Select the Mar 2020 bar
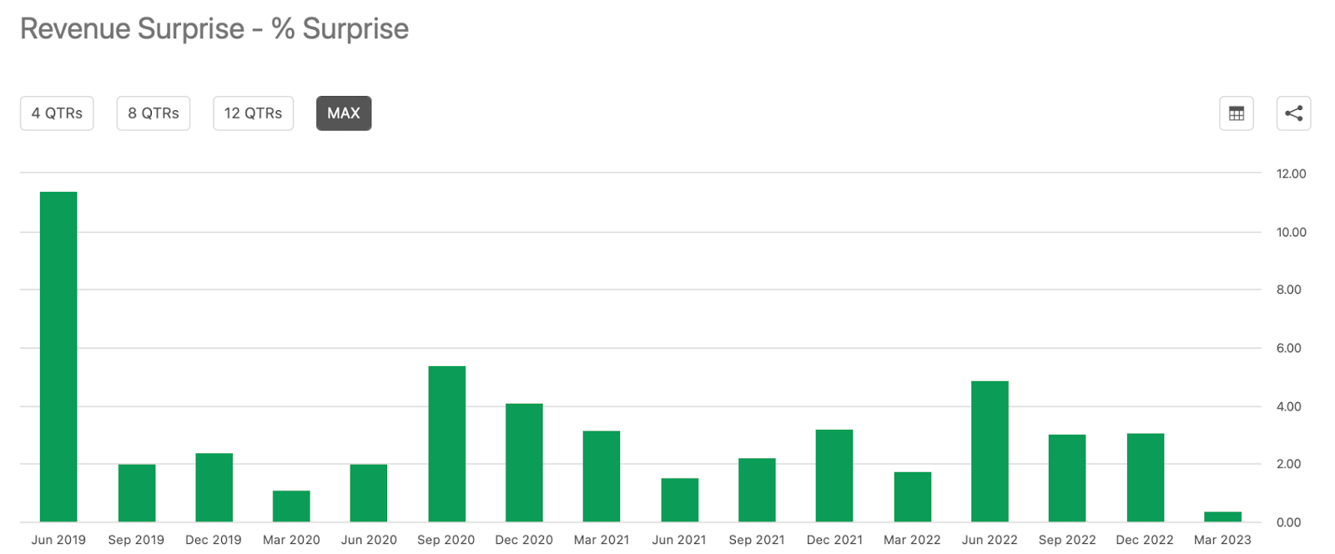Screen dimensions: 1335x554 click(291, 506)
